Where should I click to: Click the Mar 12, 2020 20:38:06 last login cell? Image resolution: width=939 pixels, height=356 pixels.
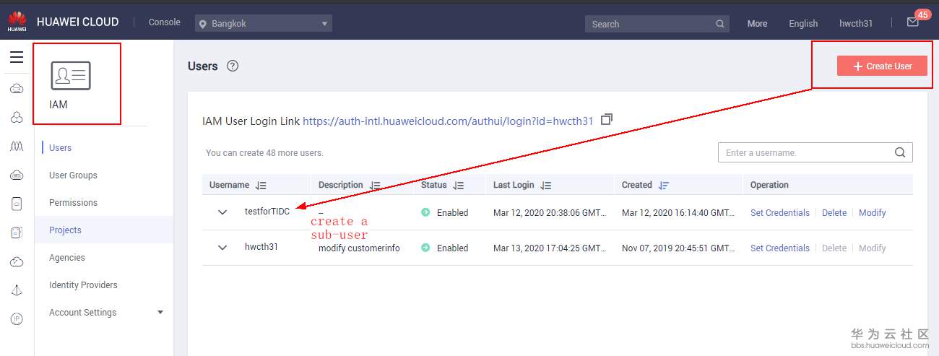550,213
